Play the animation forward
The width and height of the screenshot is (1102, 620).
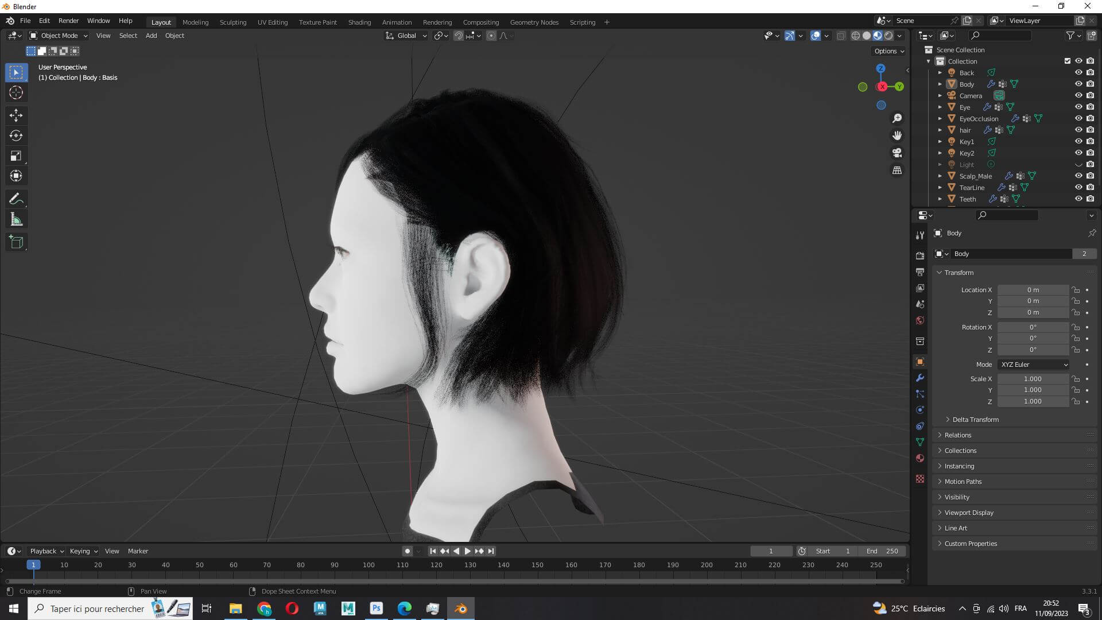click(x=467, y=551)
